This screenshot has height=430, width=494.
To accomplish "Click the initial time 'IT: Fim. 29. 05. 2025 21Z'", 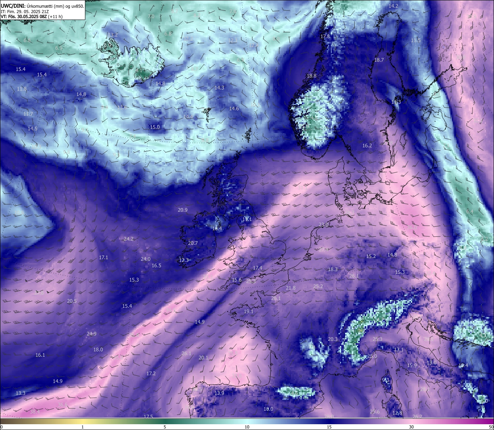I will tap(25, 12).
